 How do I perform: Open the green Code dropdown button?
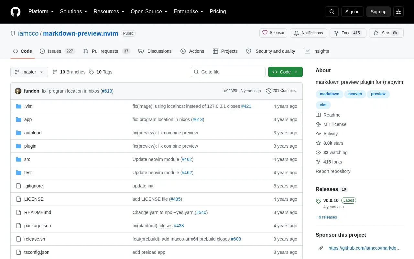coord(285,72)
